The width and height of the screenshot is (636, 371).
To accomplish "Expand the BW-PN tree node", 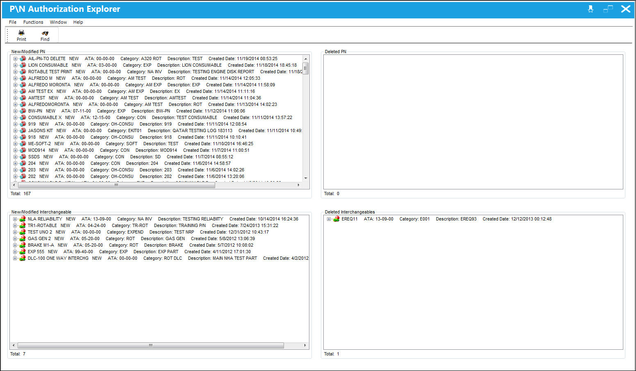I will click(15, 111).
